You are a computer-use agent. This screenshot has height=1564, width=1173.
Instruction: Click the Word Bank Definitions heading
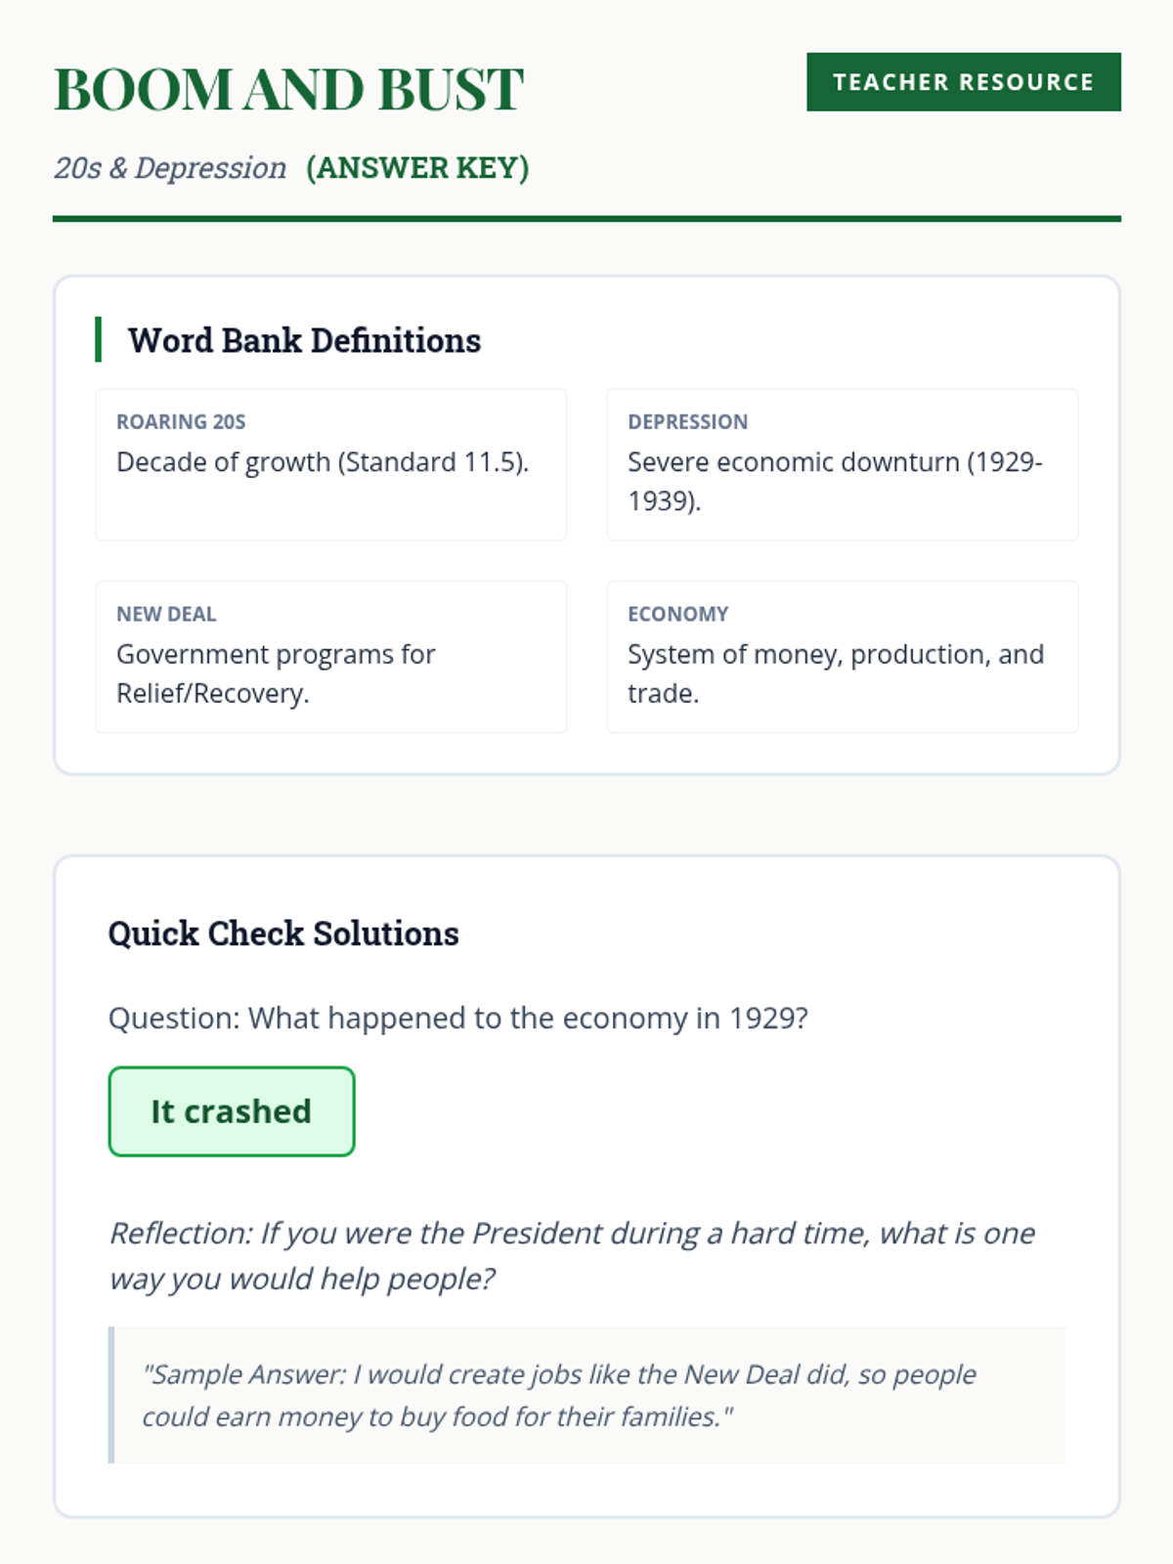pyautogui.click(x=304, y=340)
